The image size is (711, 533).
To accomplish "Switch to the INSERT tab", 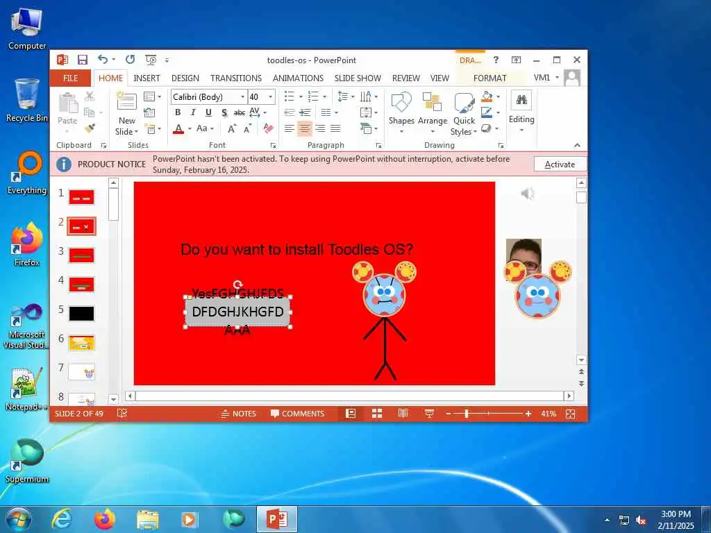I will (147, 78).
